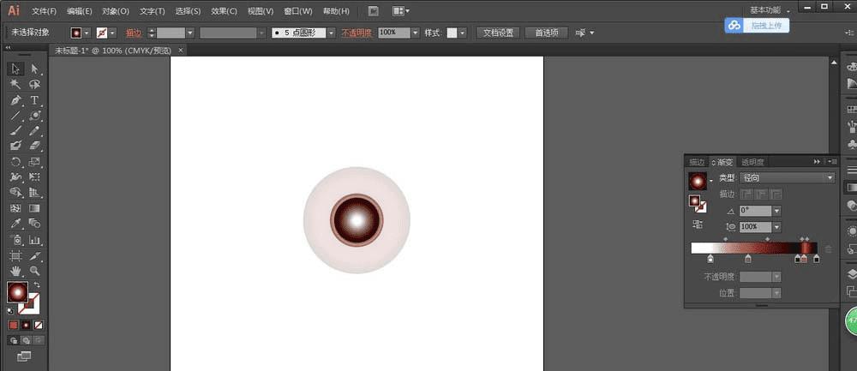Screen dimensions: 857x371
Task: Swap fill and stroke colors
Action: 37,285
